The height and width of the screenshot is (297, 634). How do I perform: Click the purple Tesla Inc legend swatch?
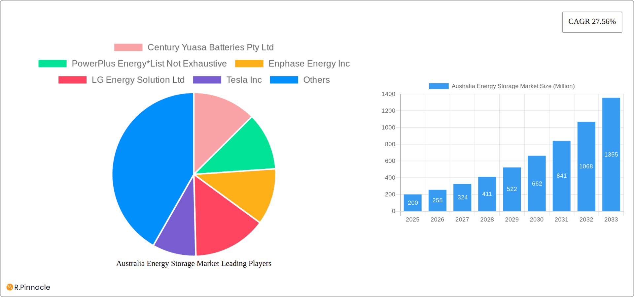coord(206,80)
